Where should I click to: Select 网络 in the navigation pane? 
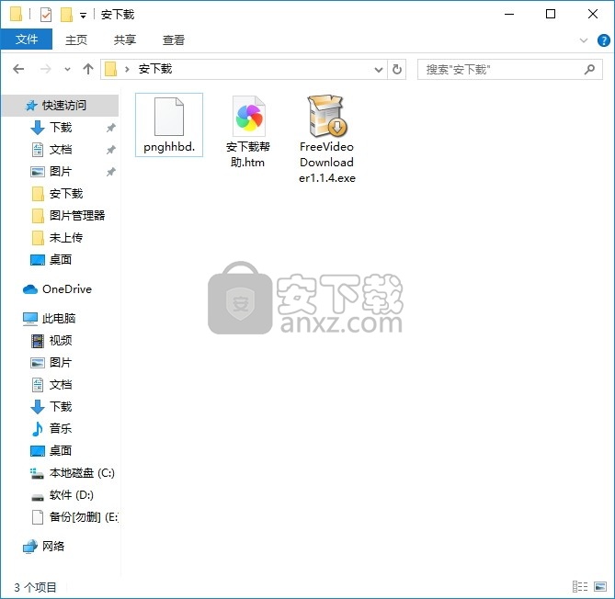(x=53, y=546)
